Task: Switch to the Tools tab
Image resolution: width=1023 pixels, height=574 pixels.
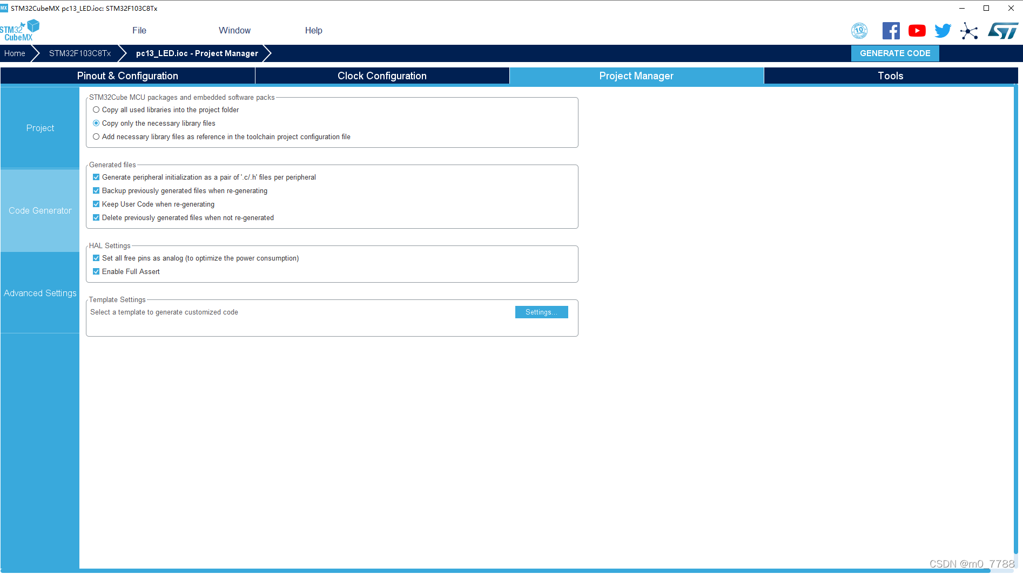Action: 891,76
